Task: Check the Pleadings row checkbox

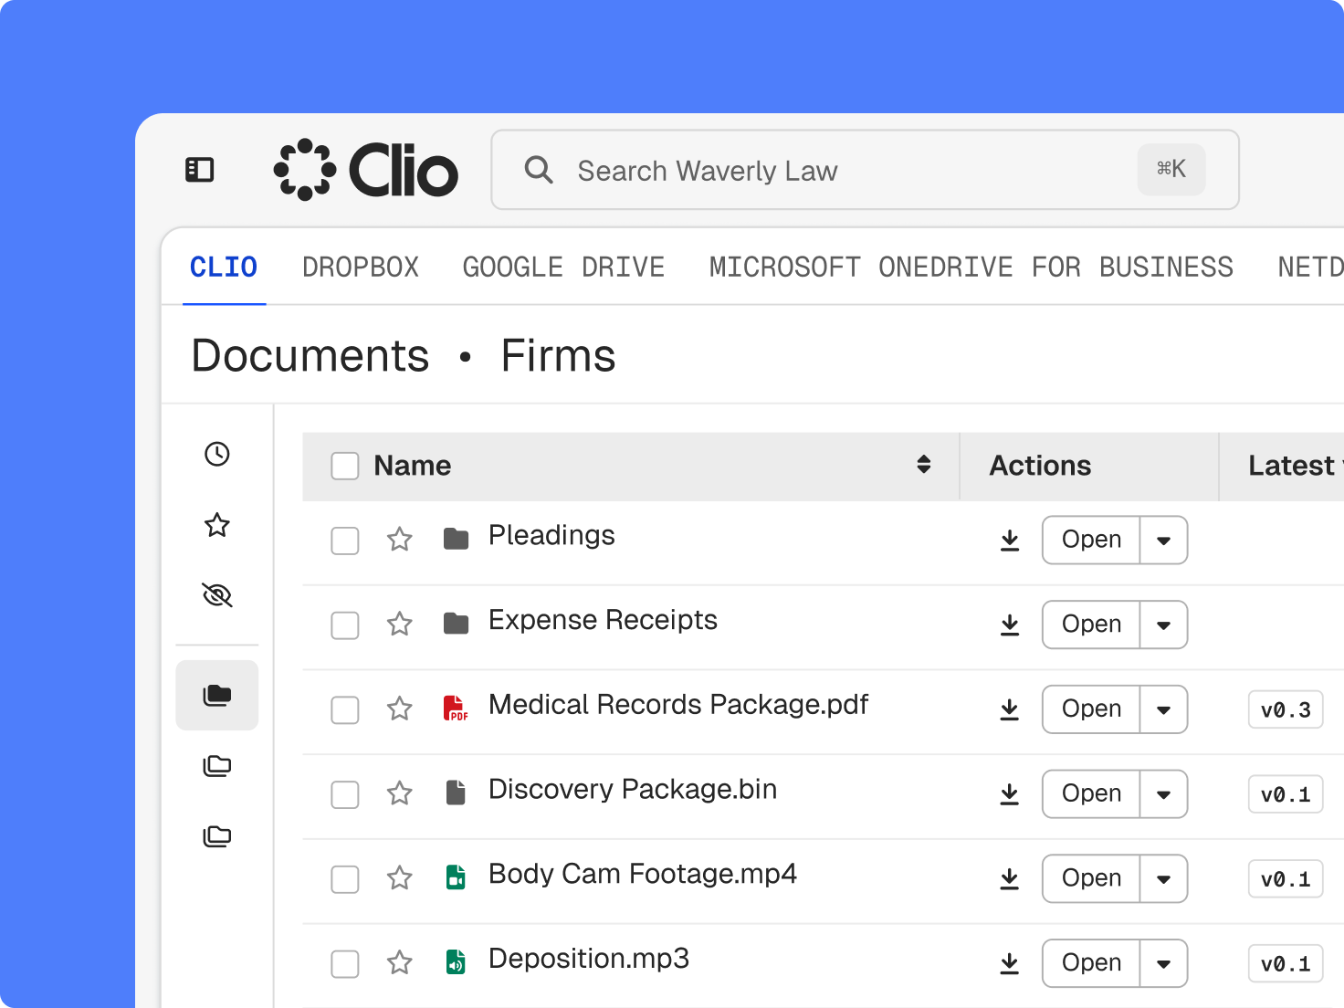Action: click(345, 541)
